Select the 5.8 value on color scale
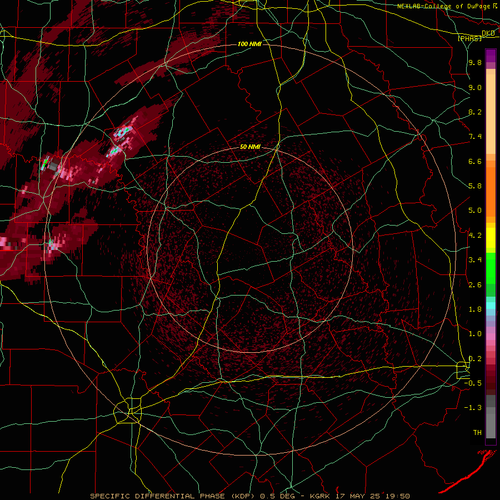The width and height of the screenshot is (500, 500). (x=475, y=186)
